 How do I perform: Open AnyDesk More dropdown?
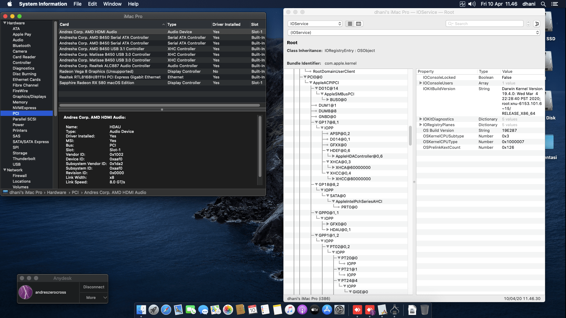[x=94, y=298]
